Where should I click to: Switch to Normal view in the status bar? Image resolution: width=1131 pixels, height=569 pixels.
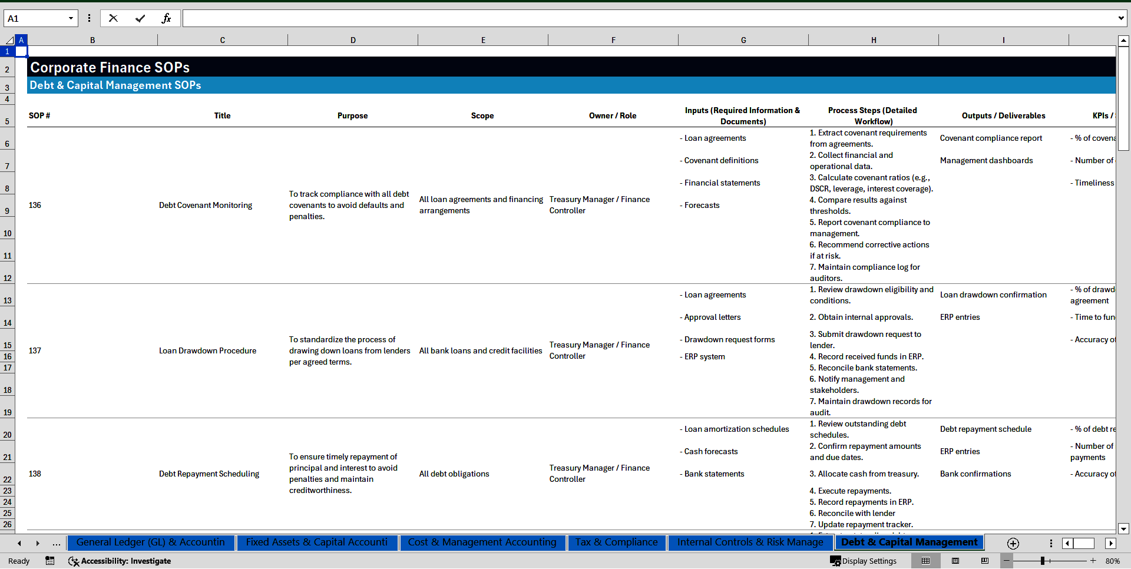pyautogui.click(x=927, y=561)
